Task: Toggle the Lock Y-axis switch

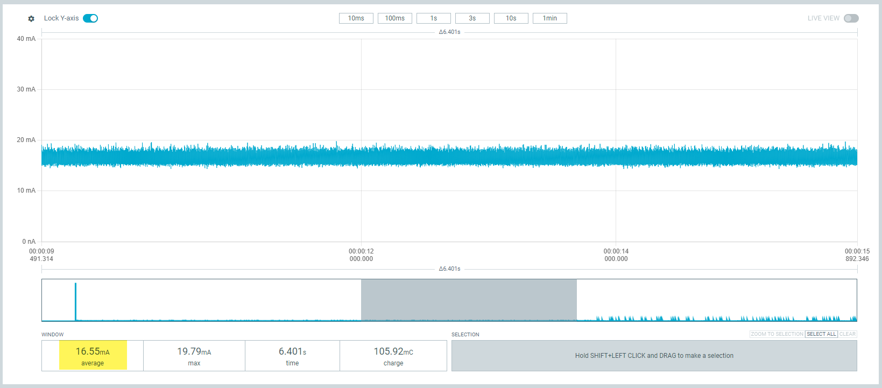Action: tap(90, 18)
